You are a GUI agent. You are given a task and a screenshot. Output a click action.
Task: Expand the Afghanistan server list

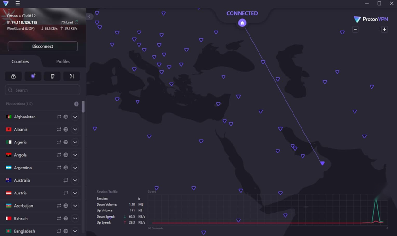click(75, 117)
